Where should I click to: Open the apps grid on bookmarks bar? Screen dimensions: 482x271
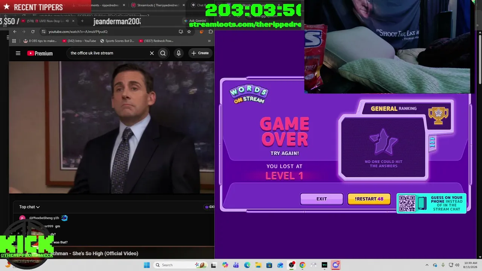[14, 41]
